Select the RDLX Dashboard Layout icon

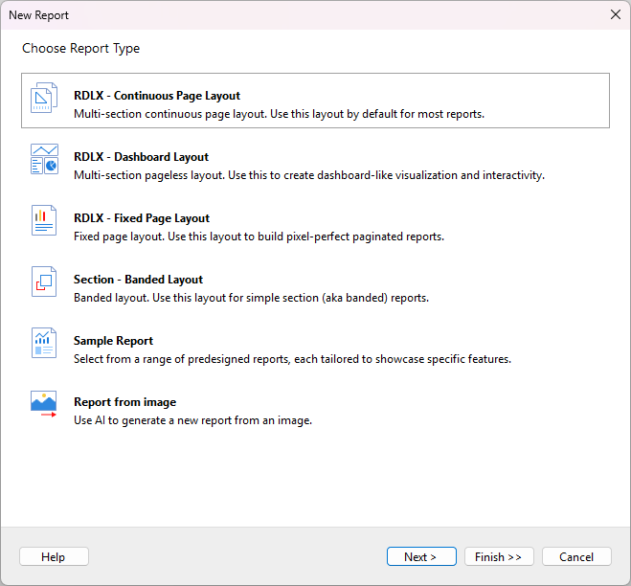click(x=44, y=159)
